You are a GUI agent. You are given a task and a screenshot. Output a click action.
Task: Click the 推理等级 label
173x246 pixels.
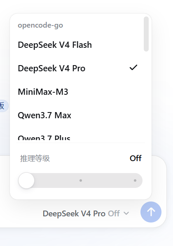pyautogui.click(x=35, y=158)
